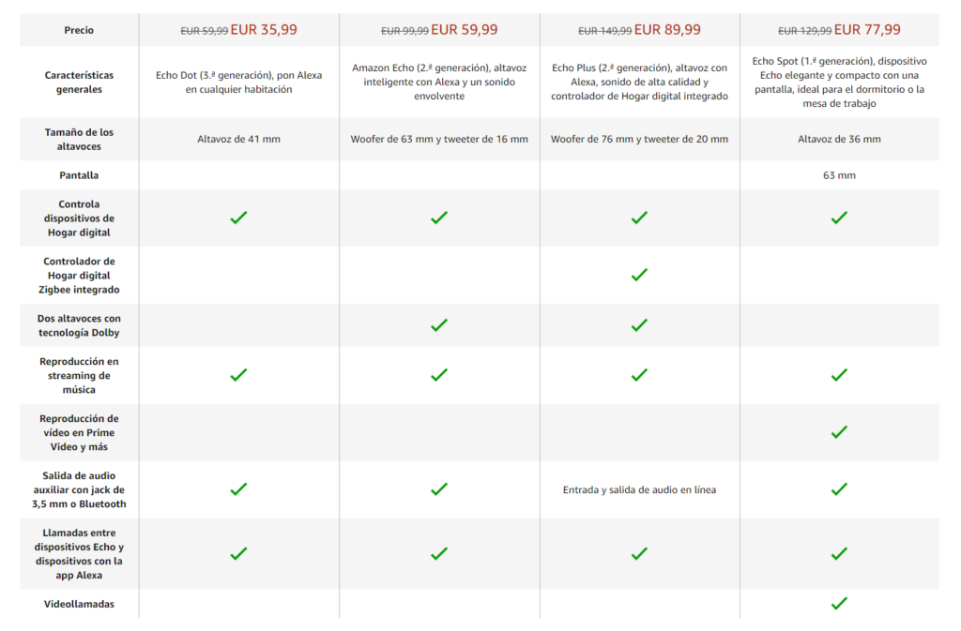Click Echo Spot Prime Video checkmark
The width and height of the screenshot is (961, 631).
(839, 432)
